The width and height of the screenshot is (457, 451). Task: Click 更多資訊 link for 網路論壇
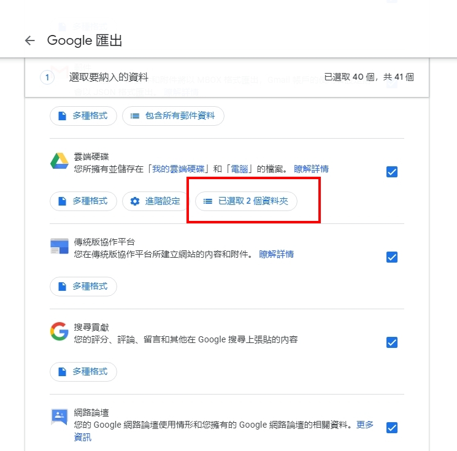(364, 425)
